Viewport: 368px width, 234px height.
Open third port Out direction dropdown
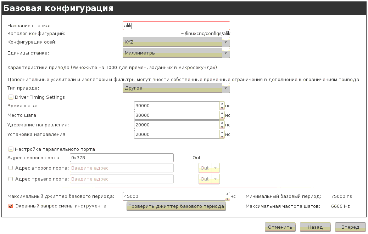[209, 179]
